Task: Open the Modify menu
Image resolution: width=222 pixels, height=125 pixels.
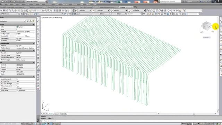Action: point(57,4)
